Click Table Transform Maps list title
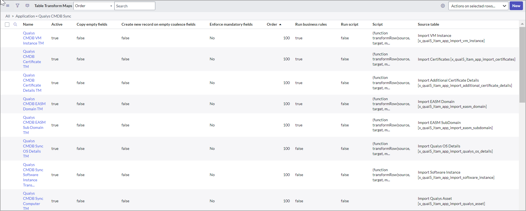The height and width of the screenshot is (211, 526). pyautogui.click(x=53, y=6)
